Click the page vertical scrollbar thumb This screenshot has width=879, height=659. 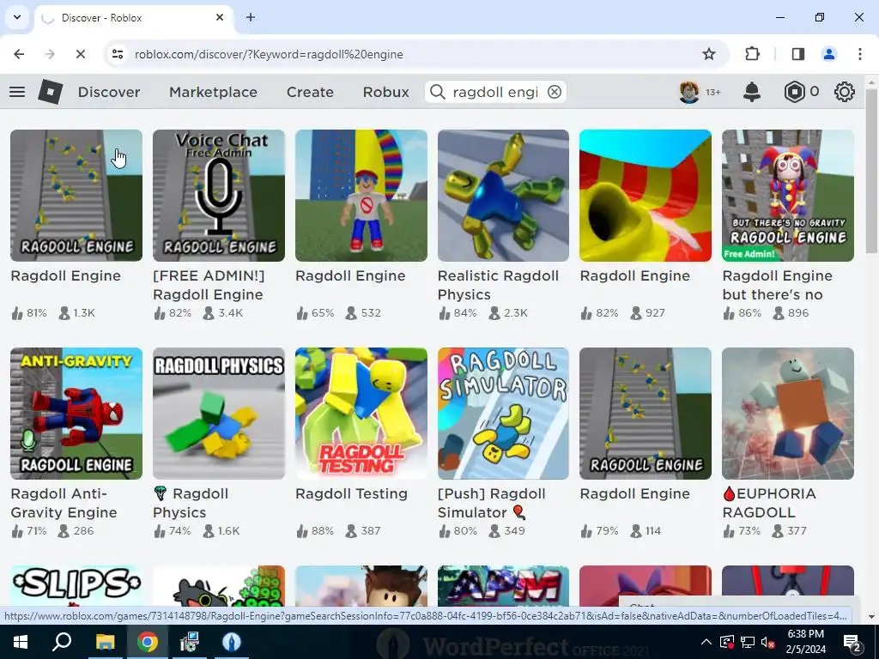871,170
